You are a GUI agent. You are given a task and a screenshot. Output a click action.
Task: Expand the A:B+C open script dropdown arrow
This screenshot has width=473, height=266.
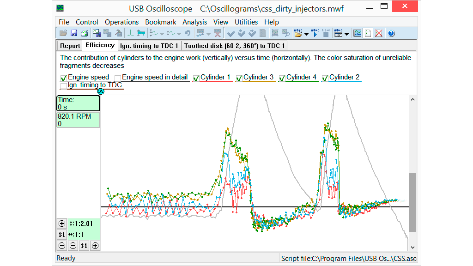click(306, 34)
